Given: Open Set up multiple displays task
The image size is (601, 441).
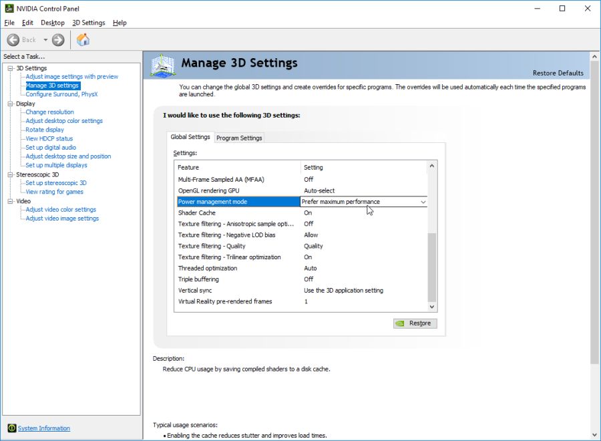Looking at the screenshot, I should (56, 165).
